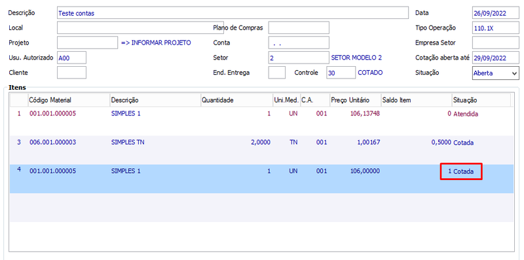Screen dimensions: 524x260
Task: Click description SIMPLES TN
Action: click(128, 142)
